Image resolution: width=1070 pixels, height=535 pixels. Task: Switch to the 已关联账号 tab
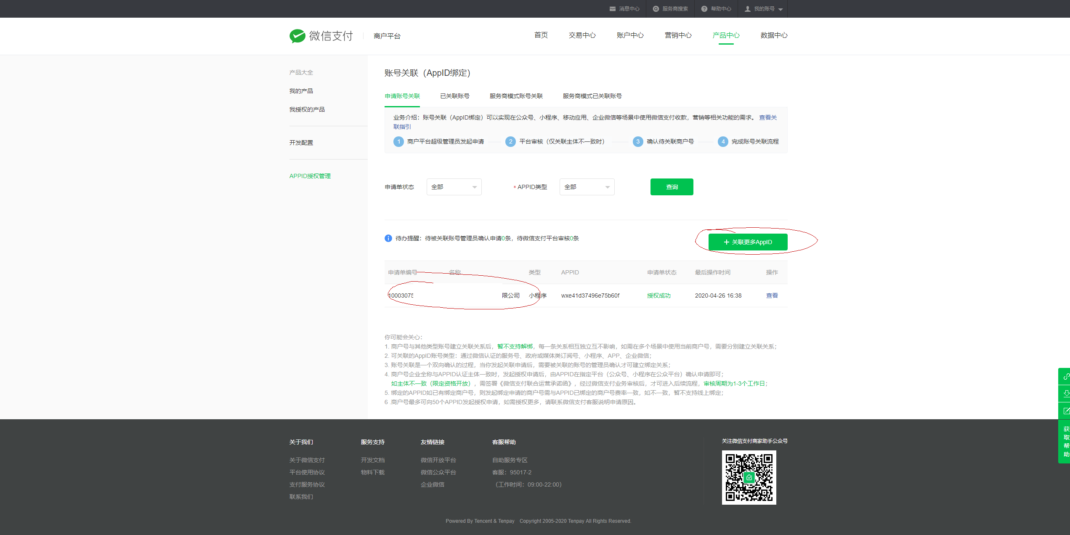click(x=455, y=96)
